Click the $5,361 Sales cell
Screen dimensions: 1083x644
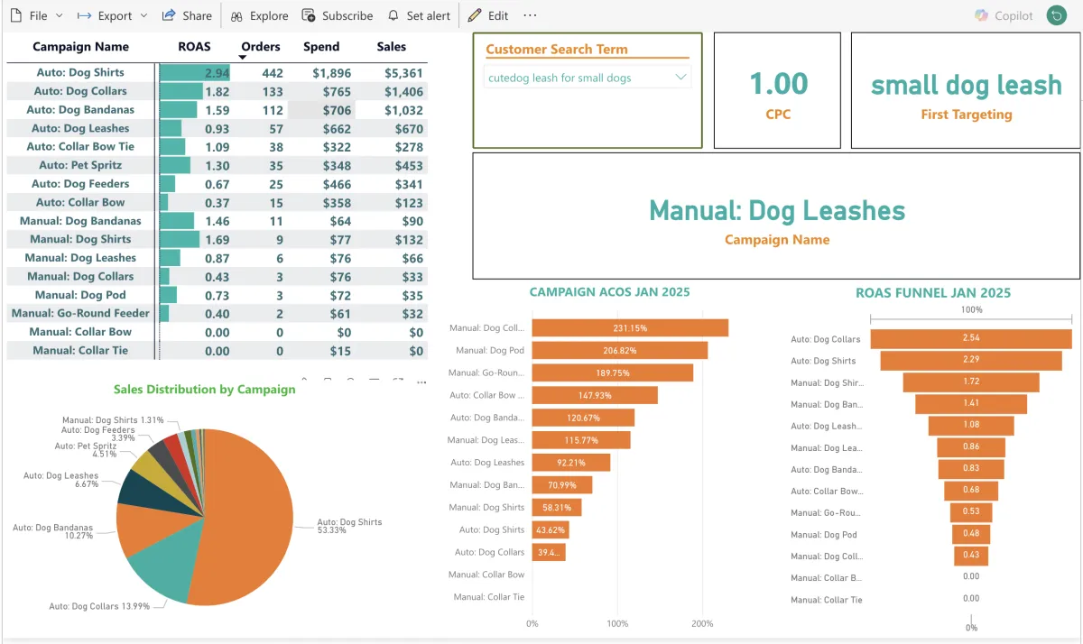click(403, 73)
